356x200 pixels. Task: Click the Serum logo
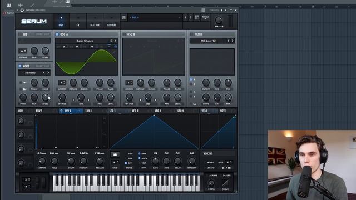coord(34,22)
